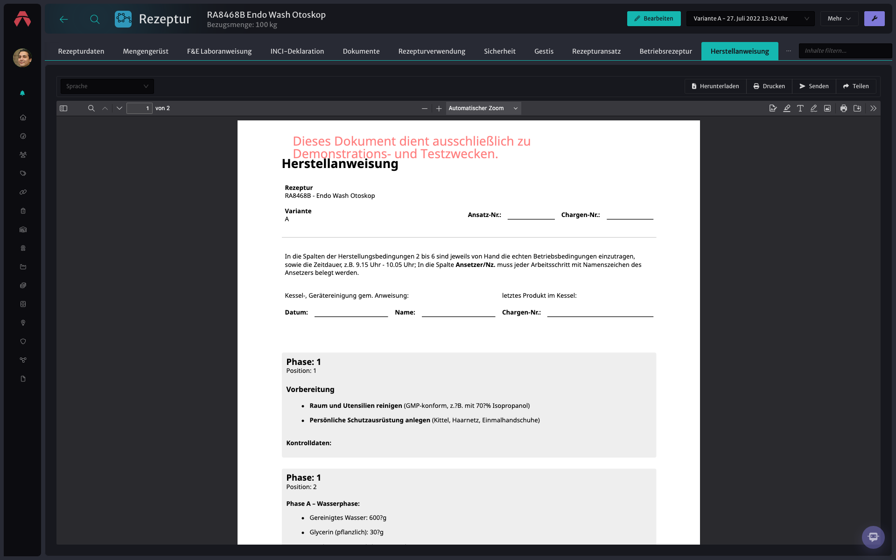The height and width of the screenshot is (560, 896).
Task: Open the award ribbon icon in sidebar
Action: pos(23,248)
